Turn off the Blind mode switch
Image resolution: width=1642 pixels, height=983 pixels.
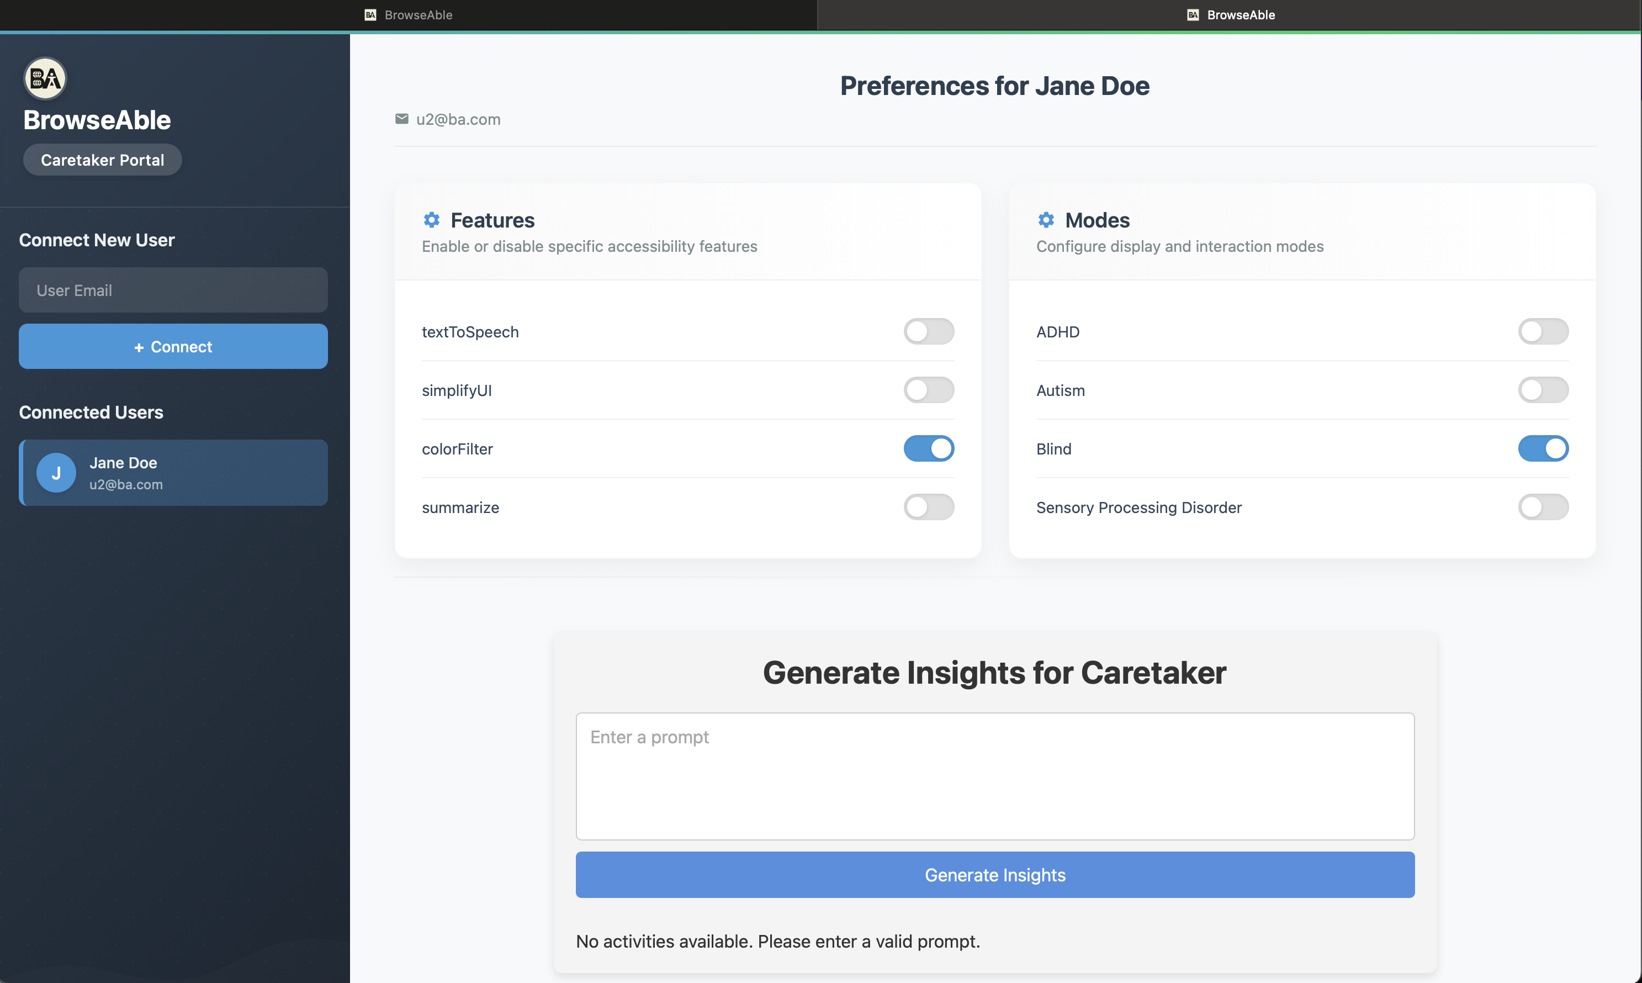pyautogui.click(x=1543, y=448)
